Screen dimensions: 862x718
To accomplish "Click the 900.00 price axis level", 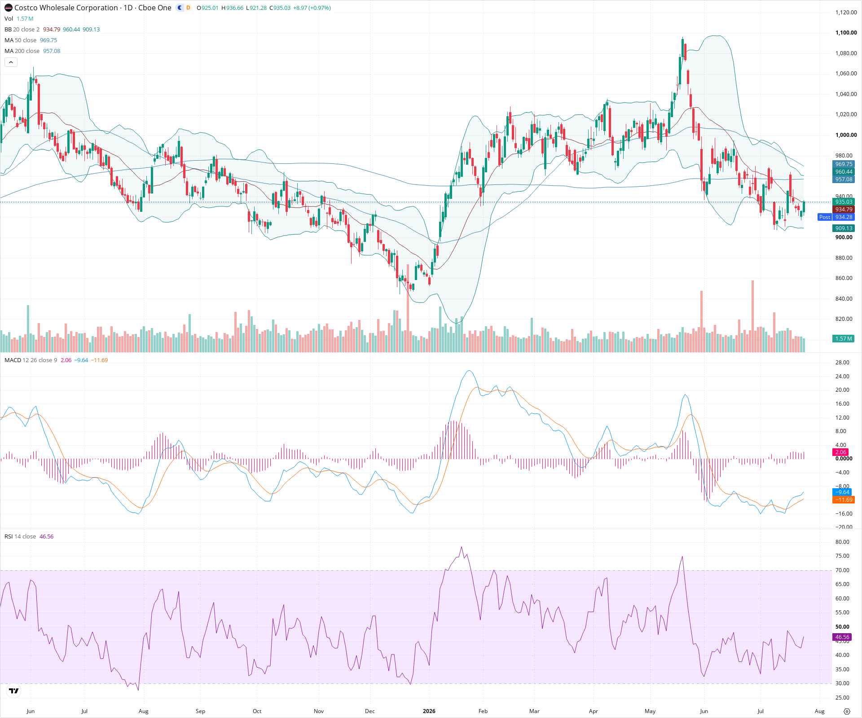I will click(844, 237).
